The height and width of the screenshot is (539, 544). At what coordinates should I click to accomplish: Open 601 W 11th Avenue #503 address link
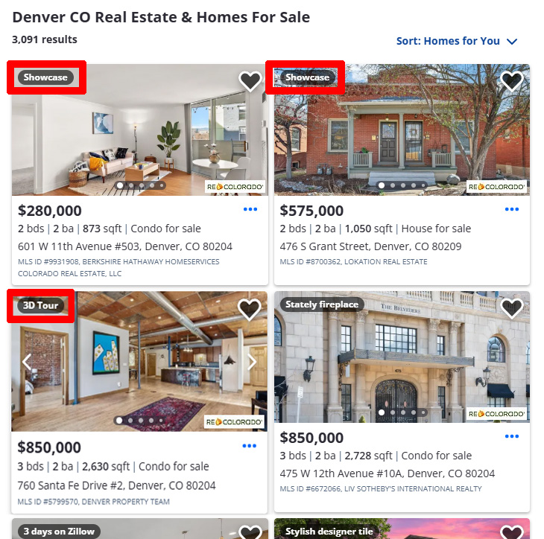point(125,246)
